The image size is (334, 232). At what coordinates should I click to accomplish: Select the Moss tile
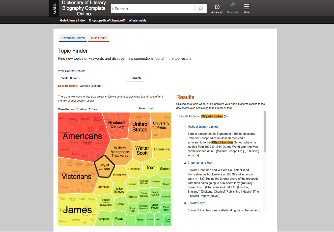tap(119, 219)
